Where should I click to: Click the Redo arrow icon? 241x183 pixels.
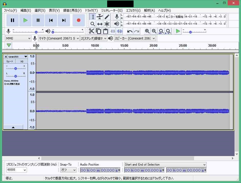coord(137,31)
